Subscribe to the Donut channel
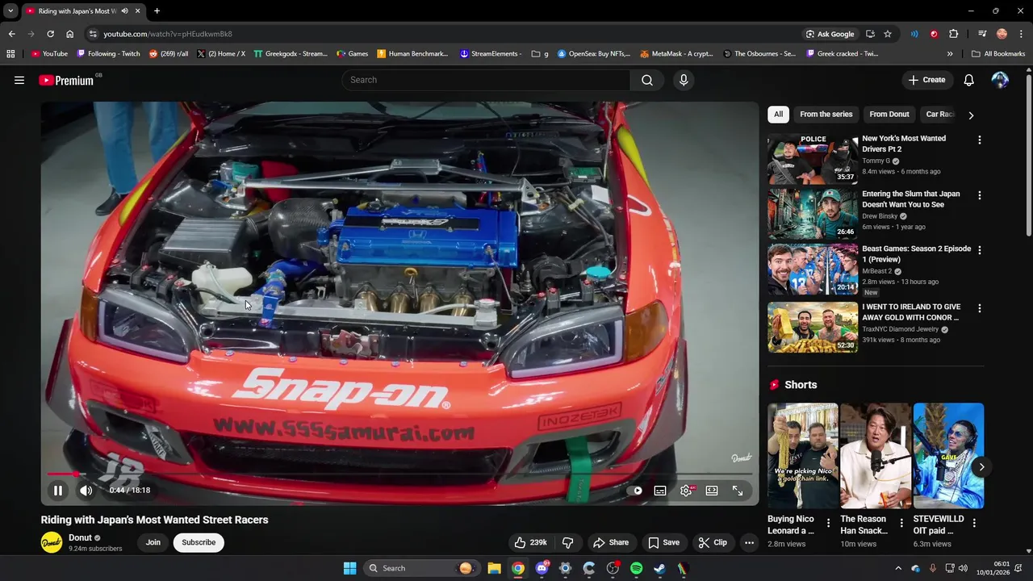Screen dimensions: 1033x581 [199, 542]
